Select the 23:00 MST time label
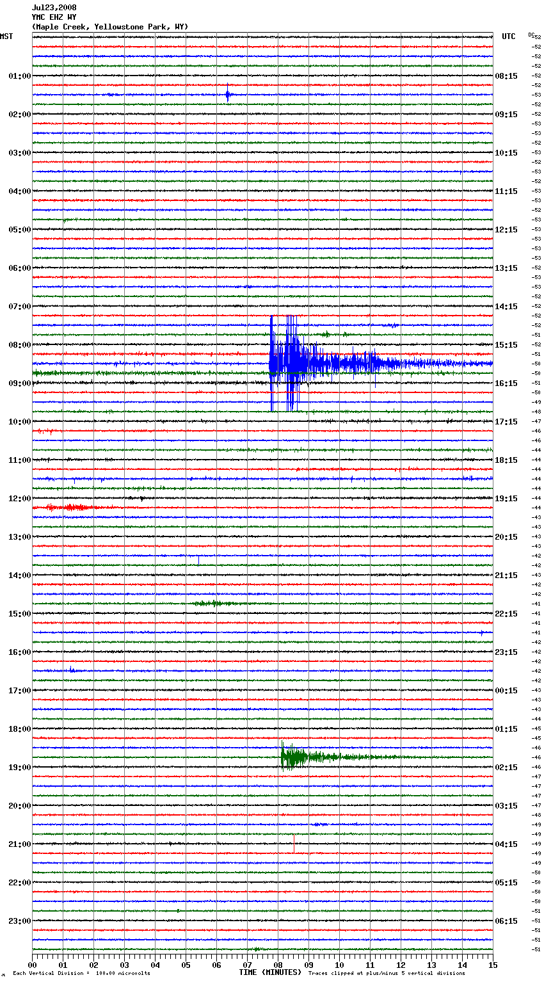 [20, 921]
